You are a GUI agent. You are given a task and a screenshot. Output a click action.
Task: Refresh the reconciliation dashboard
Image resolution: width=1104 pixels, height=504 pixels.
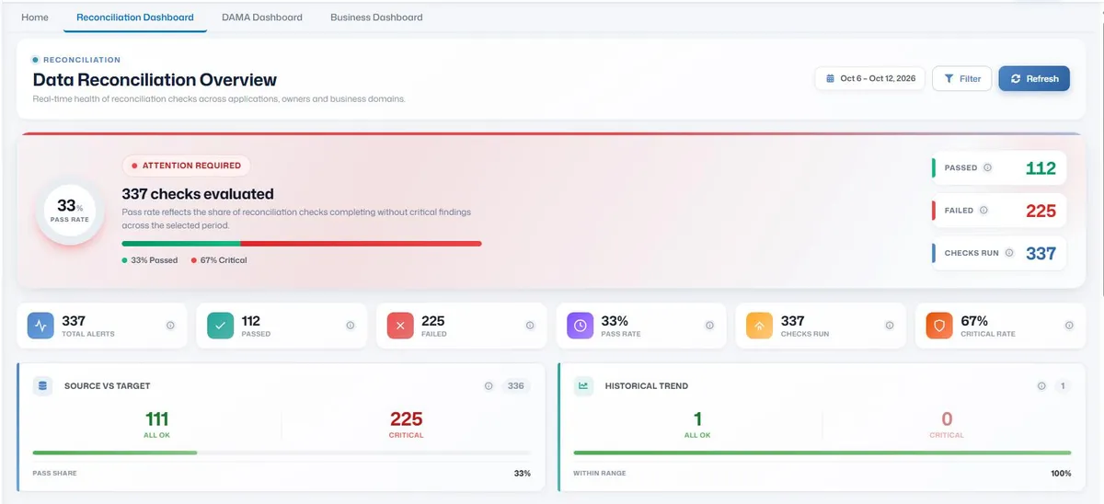pos(1034,79)
